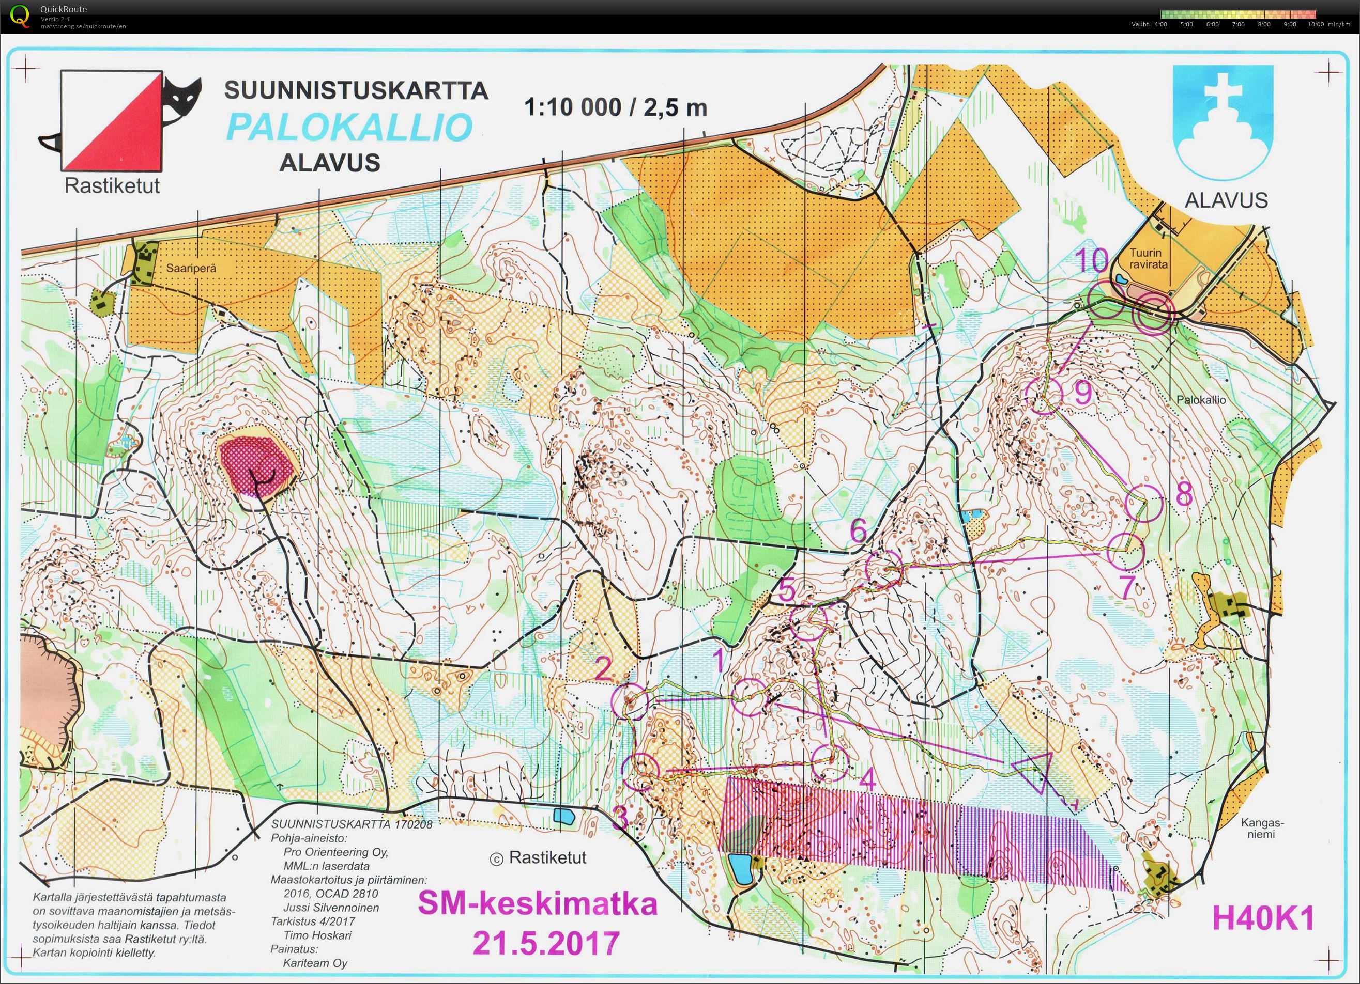Image resolution: width=1360 pixels, height=984 pixels.
Task: Click the 4:00 pace label
Action: (1160, 25)
